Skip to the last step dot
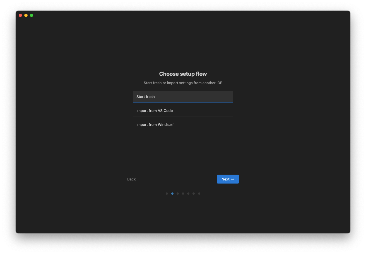This screenshot has height=254, width=366. 199,194
